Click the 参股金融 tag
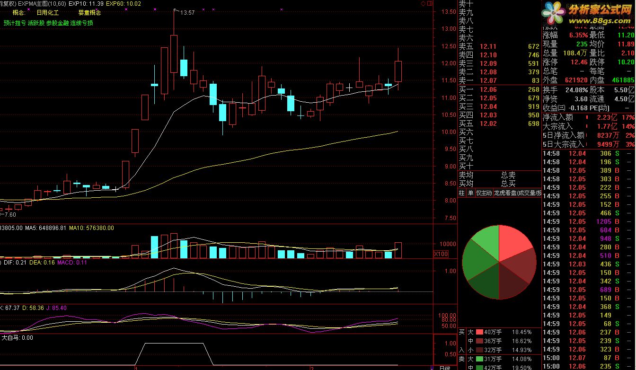Screen dimensions: 636x370 57,23
